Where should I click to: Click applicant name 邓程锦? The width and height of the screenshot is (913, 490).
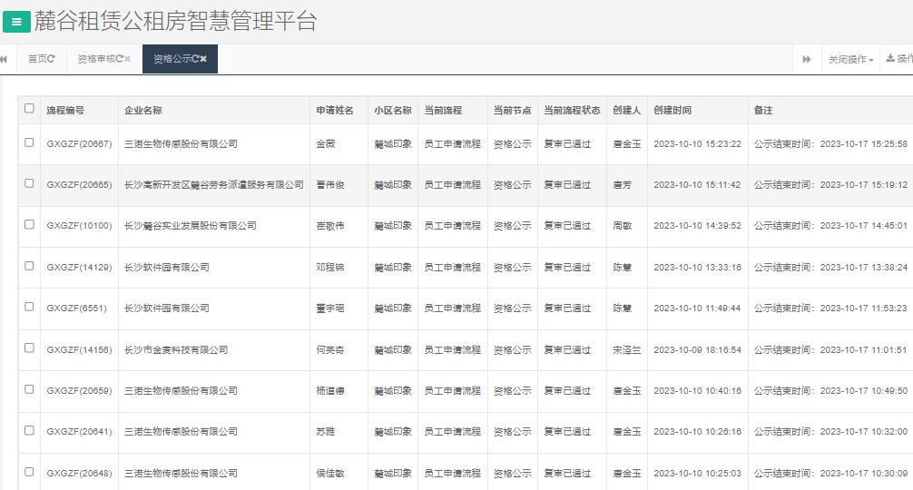coord(330,267)
